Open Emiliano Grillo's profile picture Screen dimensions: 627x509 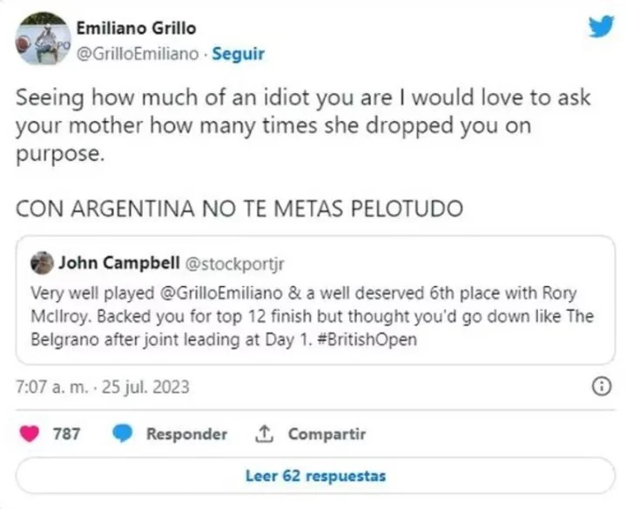click(x=42, y=40)
